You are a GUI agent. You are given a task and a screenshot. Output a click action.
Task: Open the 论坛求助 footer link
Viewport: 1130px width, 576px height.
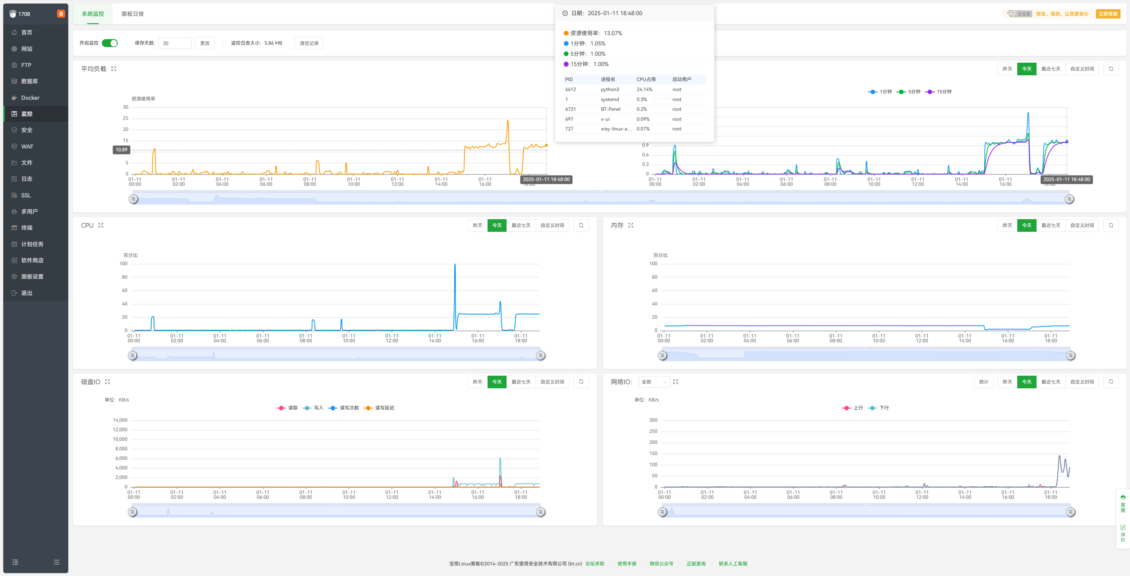[x=595, y=564]
